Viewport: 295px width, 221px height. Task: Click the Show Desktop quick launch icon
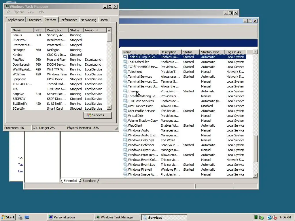pos(27,218)
